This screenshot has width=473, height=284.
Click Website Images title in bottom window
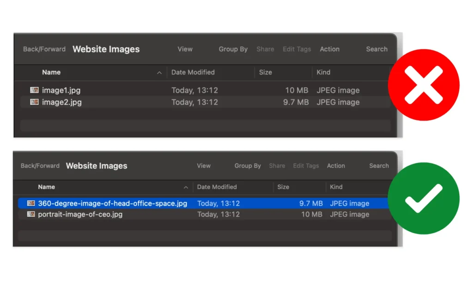(97, 166)
